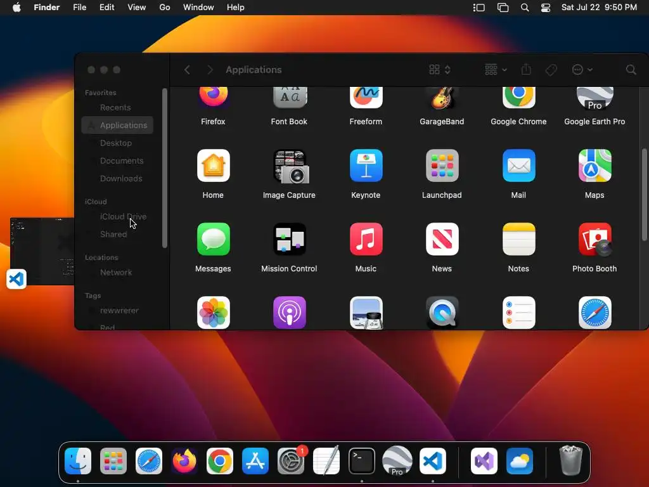
Task: Open the Window menu
Action: [198, 8]
